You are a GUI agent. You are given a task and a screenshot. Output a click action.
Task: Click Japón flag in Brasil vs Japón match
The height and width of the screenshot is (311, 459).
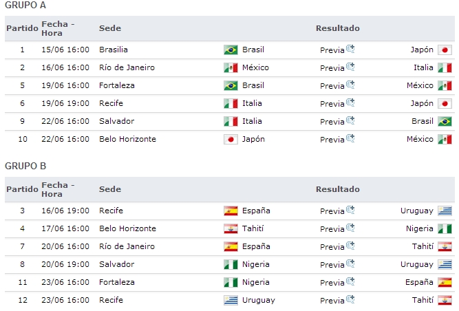[445, 50]
